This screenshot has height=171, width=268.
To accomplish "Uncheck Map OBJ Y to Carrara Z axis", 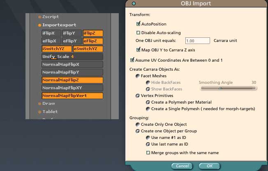I will click(138, 50).
